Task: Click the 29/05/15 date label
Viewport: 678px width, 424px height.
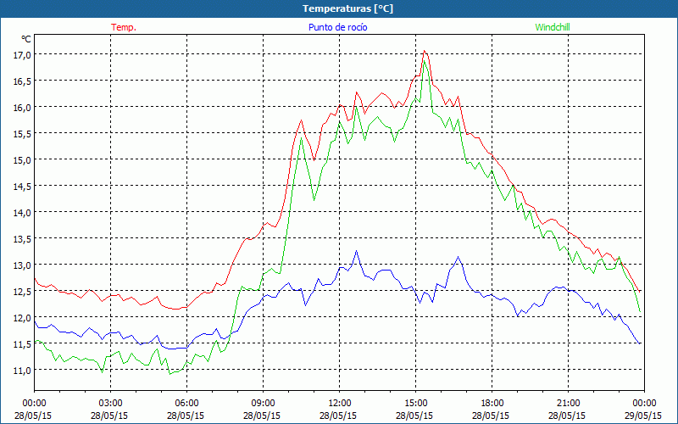Action: (x=643, y=416)
